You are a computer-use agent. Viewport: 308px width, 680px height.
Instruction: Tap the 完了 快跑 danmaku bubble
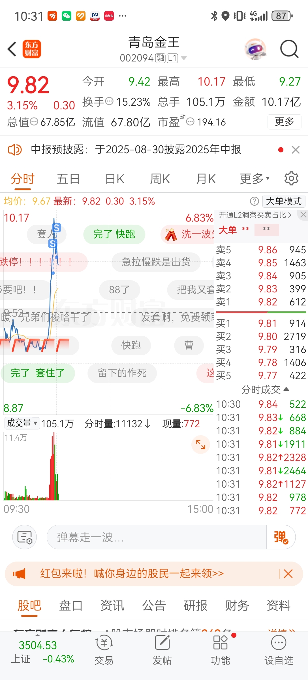pos(114,234)
